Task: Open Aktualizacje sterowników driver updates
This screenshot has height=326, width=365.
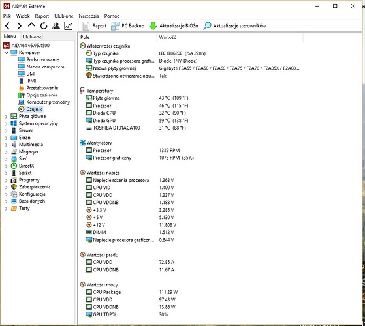Action: click(x=234, y=26)
